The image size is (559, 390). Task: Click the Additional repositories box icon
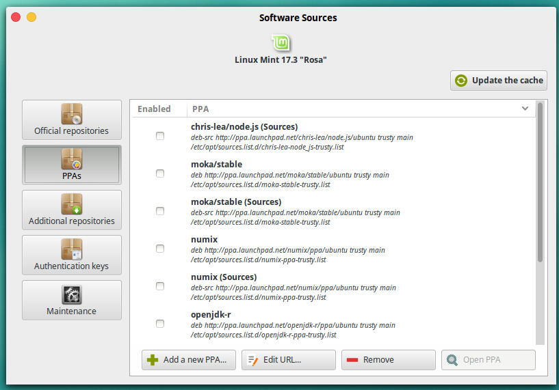(72, 204)
